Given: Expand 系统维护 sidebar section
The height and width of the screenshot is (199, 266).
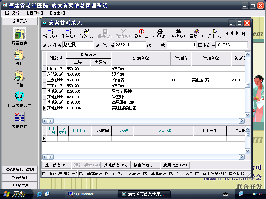Looking at the screenshot, I should tap(20, 185).
